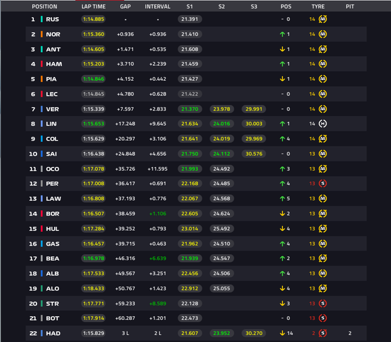Click the soft tyre icon in BOT row

point(323,318)
